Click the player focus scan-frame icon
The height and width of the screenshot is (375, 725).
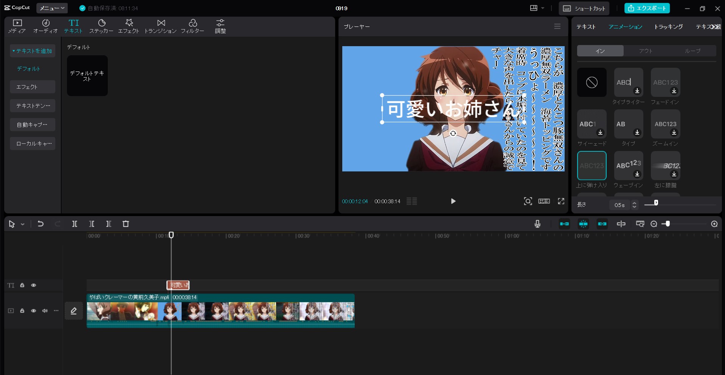click(x=528, y=201)
